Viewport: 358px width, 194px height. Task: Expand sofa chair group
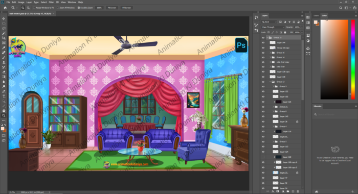[270, 67]
